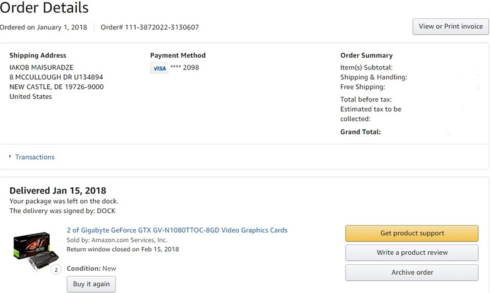Viewport: 491px width, 293px height.
Task: Click the Delivered Jan 15, 2018 heading
Action: click(58, 190)
